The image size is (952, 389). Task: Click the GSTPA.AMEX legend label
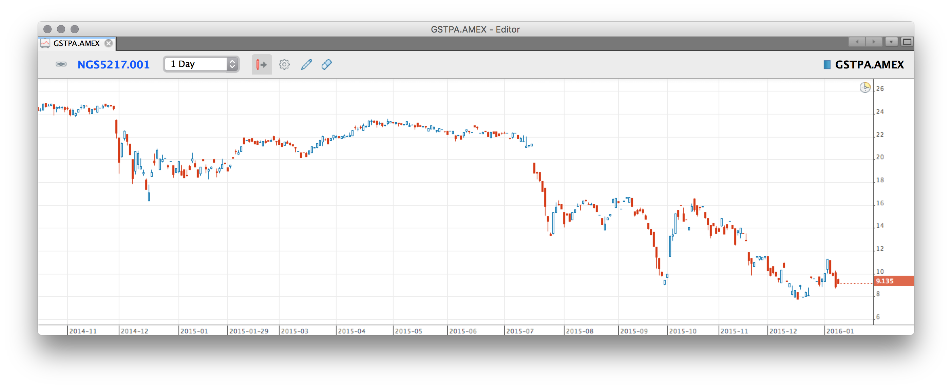(x=869, y=65)
